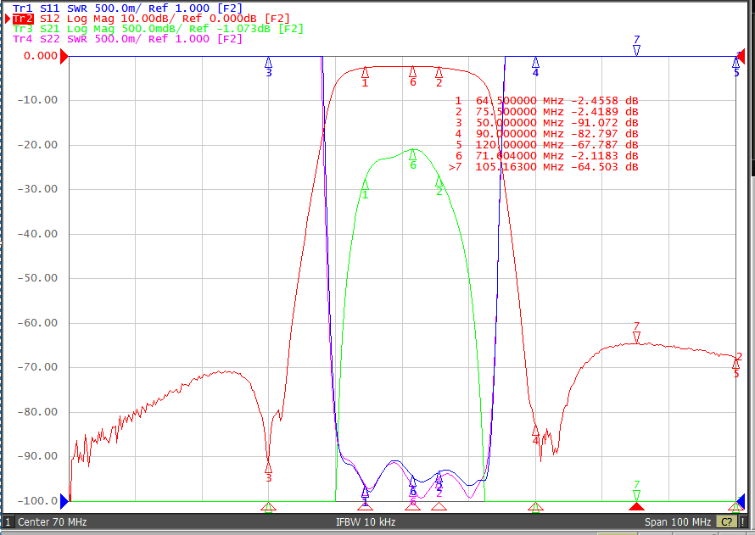Click red marker 1 on S12 passband
Viewport: 755px width, 535px height.
(x=365, y=77)
